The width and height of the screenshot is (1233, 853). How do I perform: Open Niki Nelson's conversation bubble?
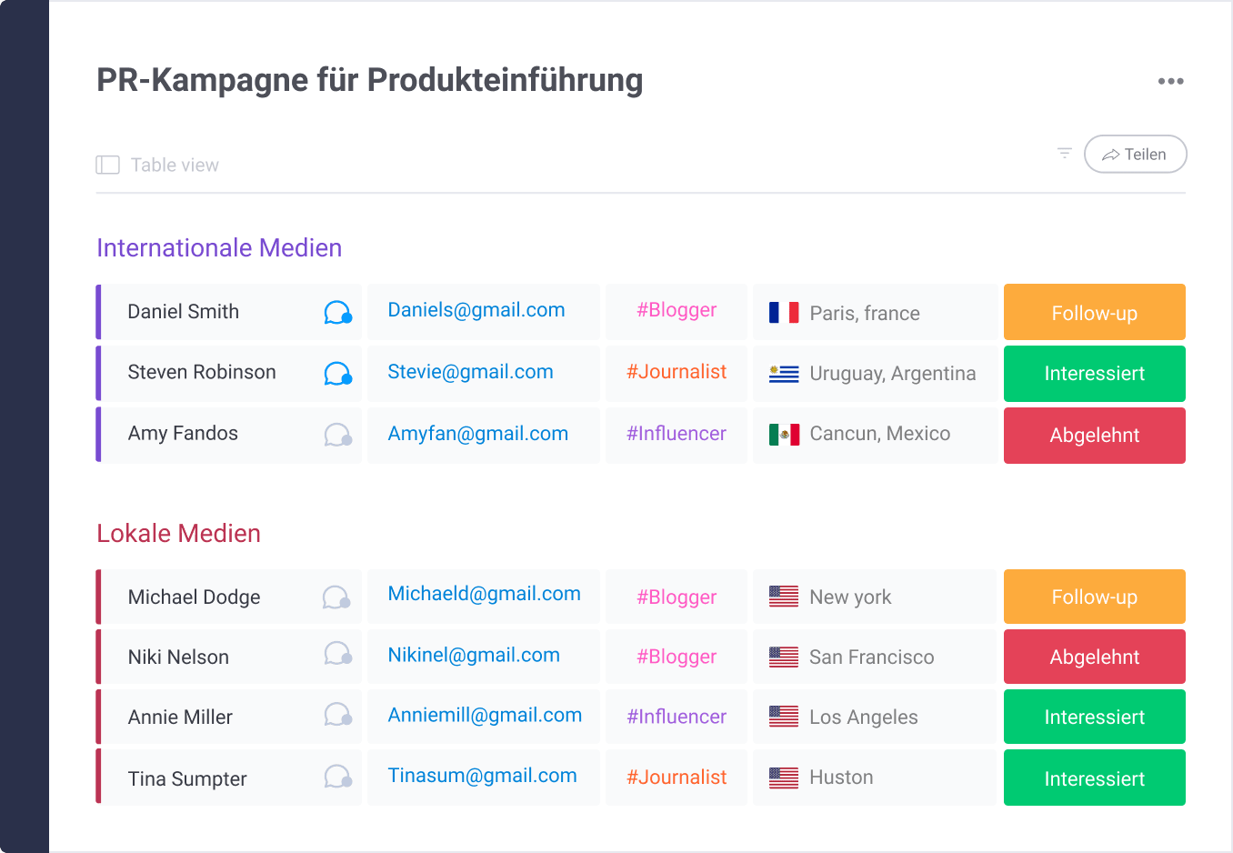click(x=337, y=653)
